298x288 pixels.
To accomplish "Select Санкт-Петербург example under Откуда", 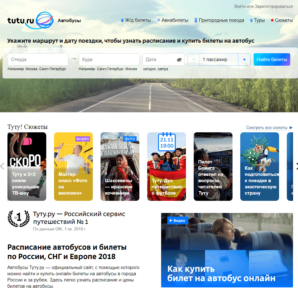I will (x=53, y=69).
